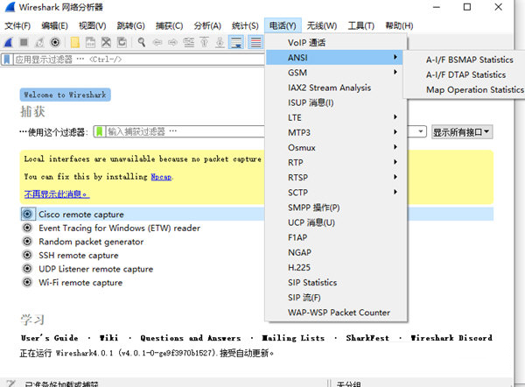Expand the ANSI submenu
The image size is (525, 387).
click(x=335, y=58)
